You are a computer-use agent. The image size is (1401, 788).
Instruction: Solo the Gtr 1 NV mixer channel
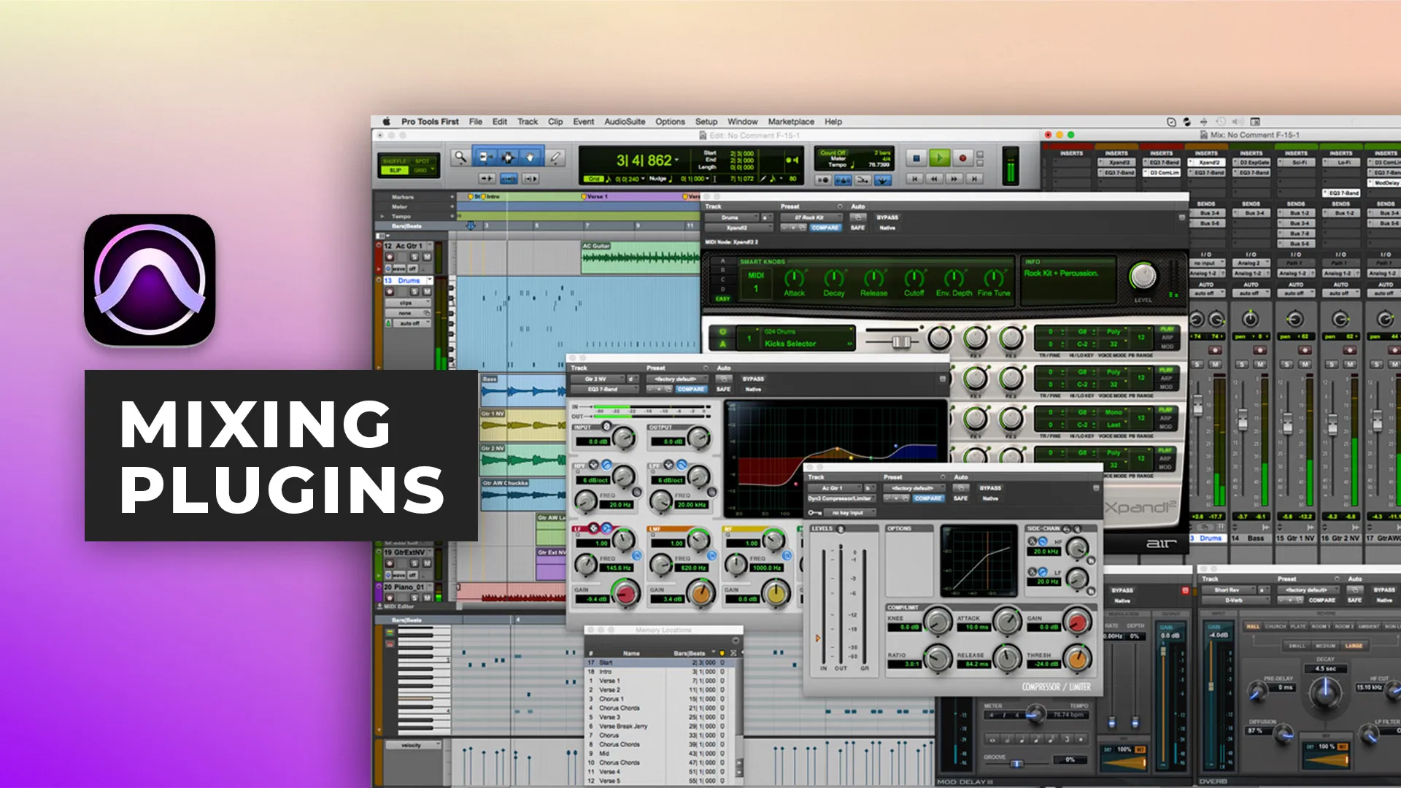click(x=1287, y=363)
